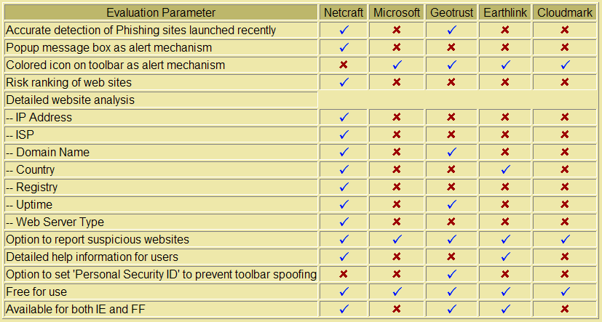Click Earthlink checkmark in Detailed help information row
Viewport: 602px width, 322px height.
point(505,257)
